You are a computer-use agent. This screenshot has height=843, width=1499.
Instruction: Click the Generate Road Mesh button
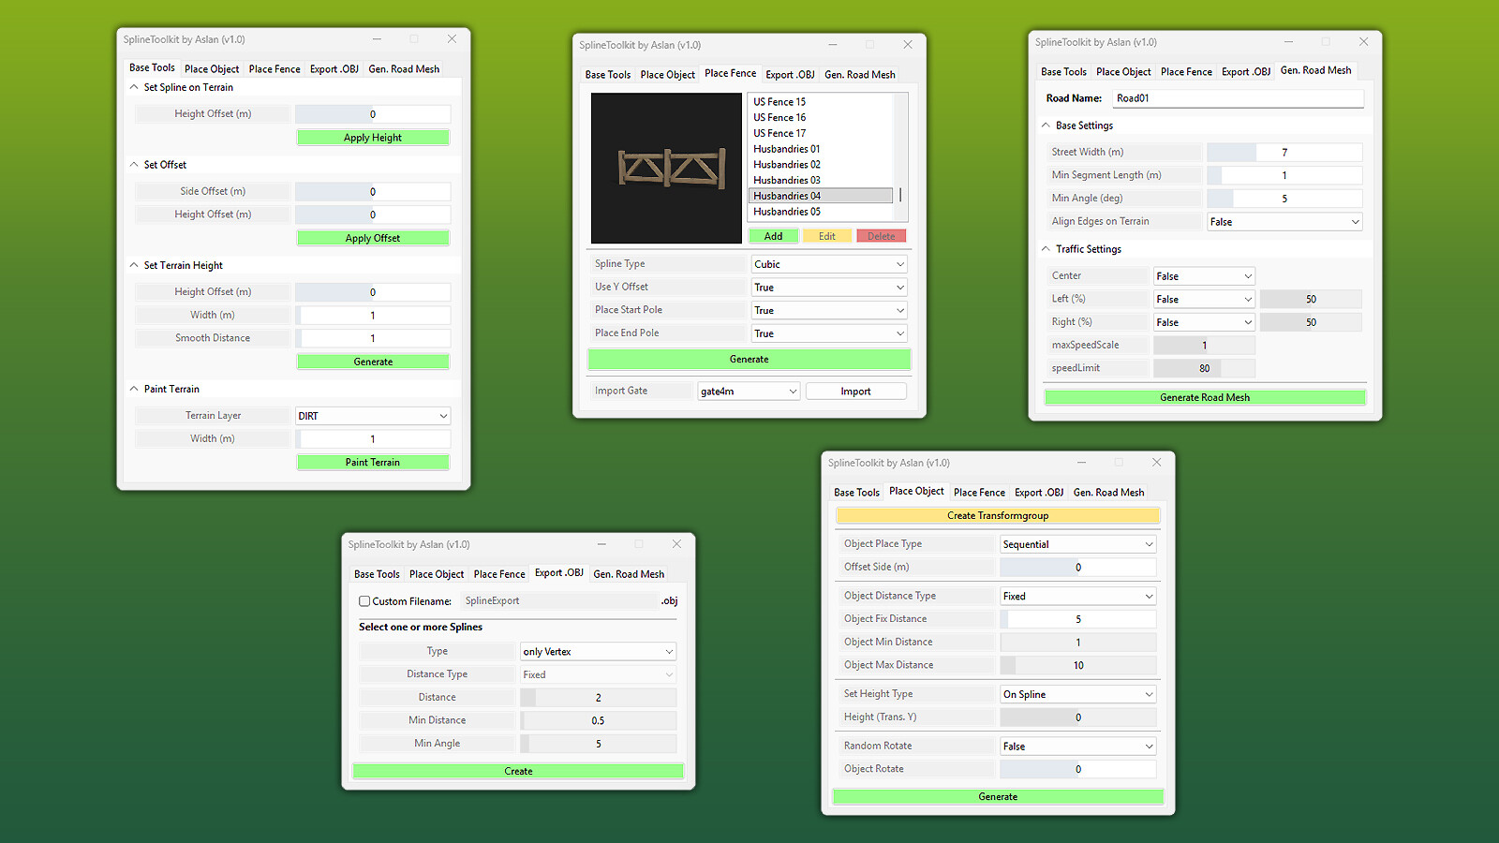[x=1204, y=396]
